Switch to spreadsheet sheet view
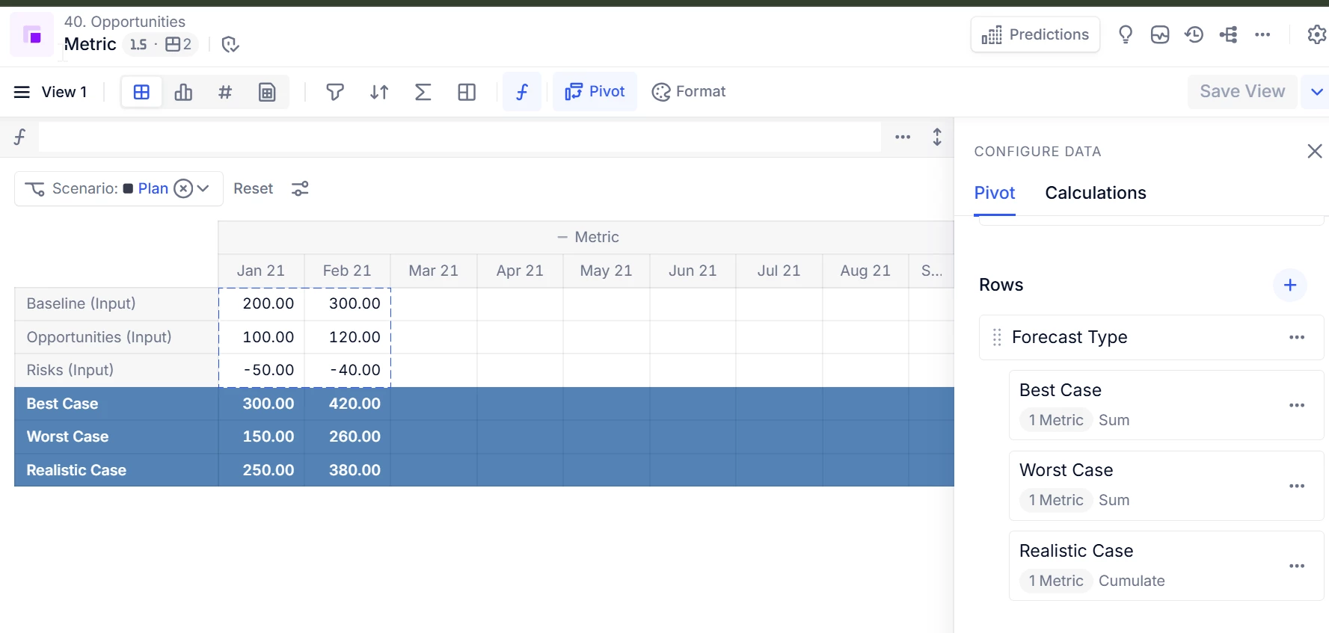This screenshot has height=633, width=1329. coord(267,92)
